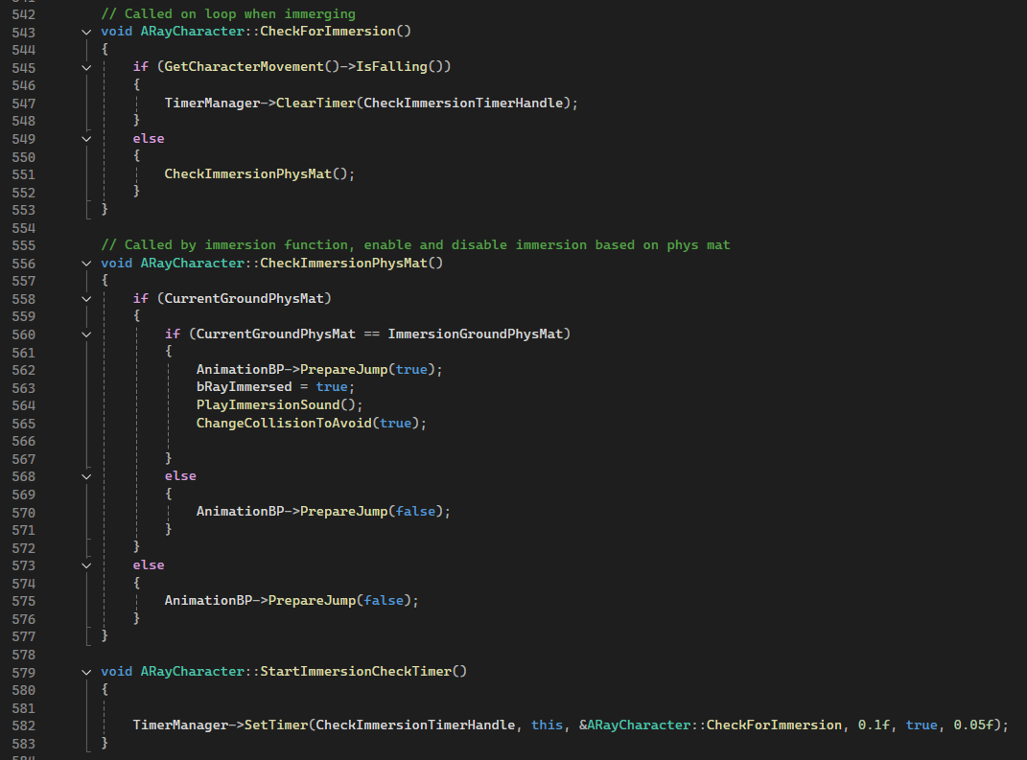Click the ImmersionGroundPhysMat identifier

(475, 334)
